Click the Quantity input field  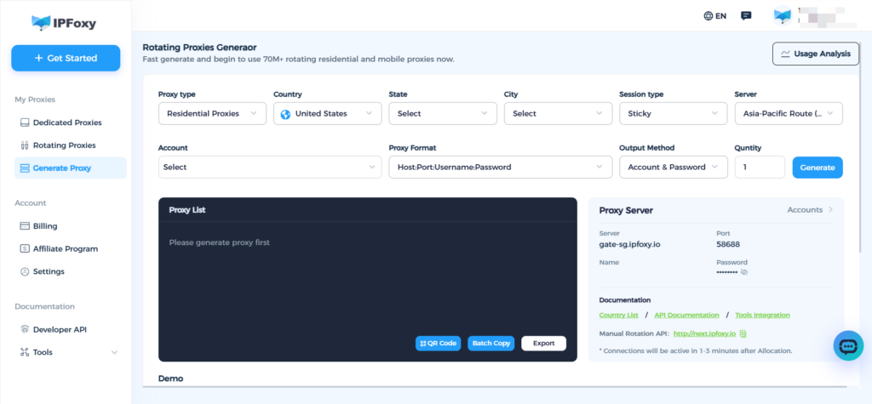[x=759, y=168]
